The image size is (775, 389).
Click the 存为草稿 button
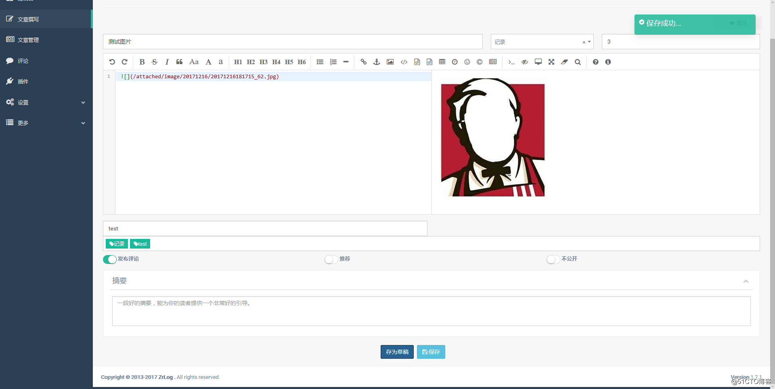tap(397, 352)
